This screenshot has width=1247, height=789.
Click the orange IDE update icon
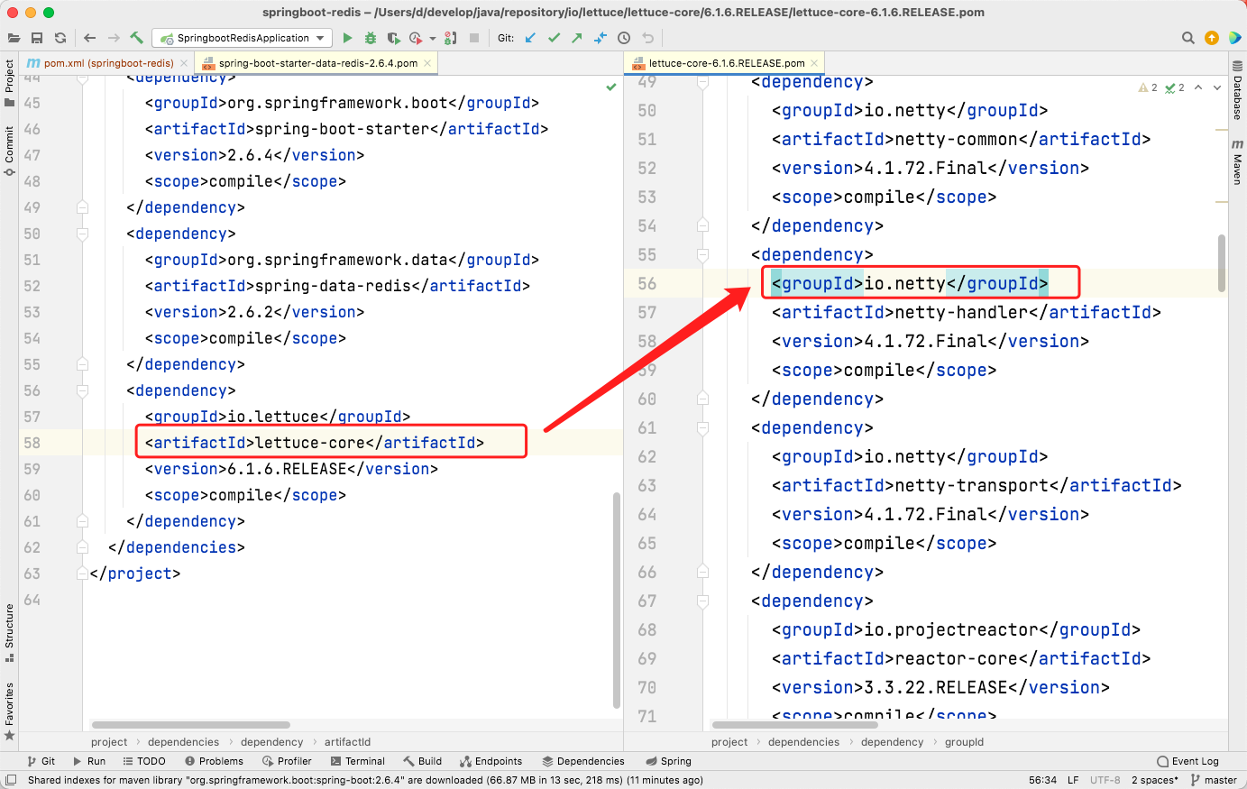pos(1212,38)
